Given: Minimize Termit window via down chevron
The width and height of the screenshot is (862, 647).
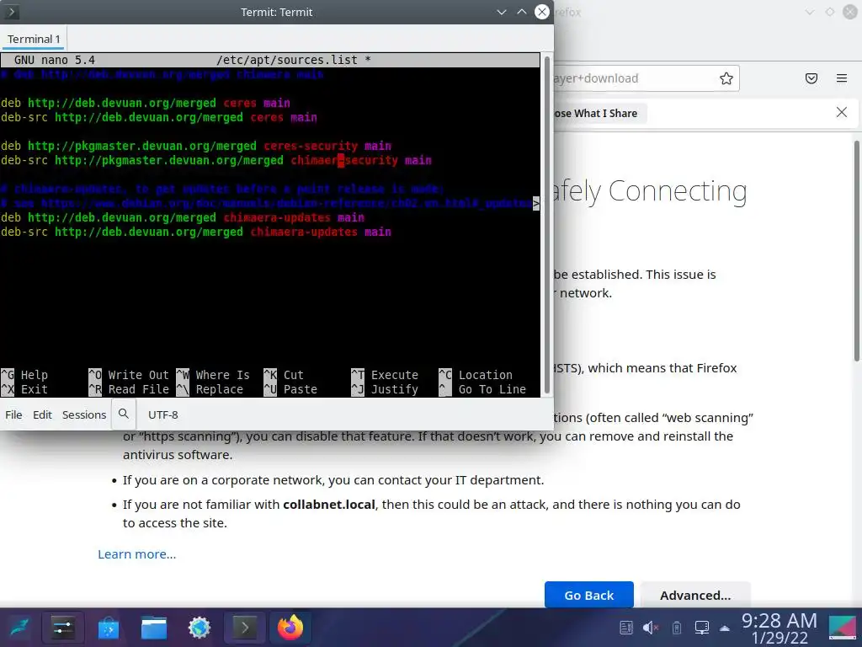Looking at the screenshot, I should click(x=502, y=12).
